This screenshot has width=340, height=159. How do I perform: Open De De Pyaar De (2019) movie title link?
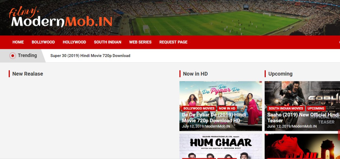point(214,118)
